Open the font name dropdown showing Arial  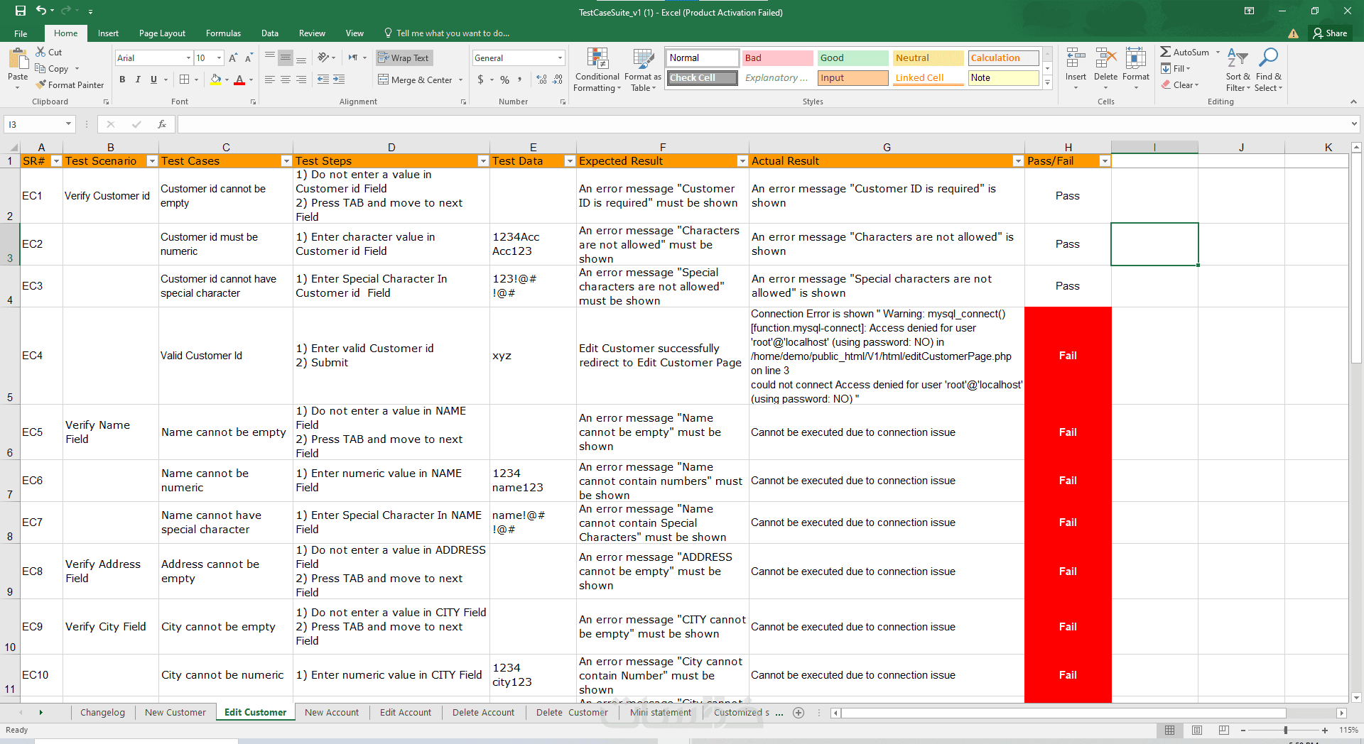(188, 58)
